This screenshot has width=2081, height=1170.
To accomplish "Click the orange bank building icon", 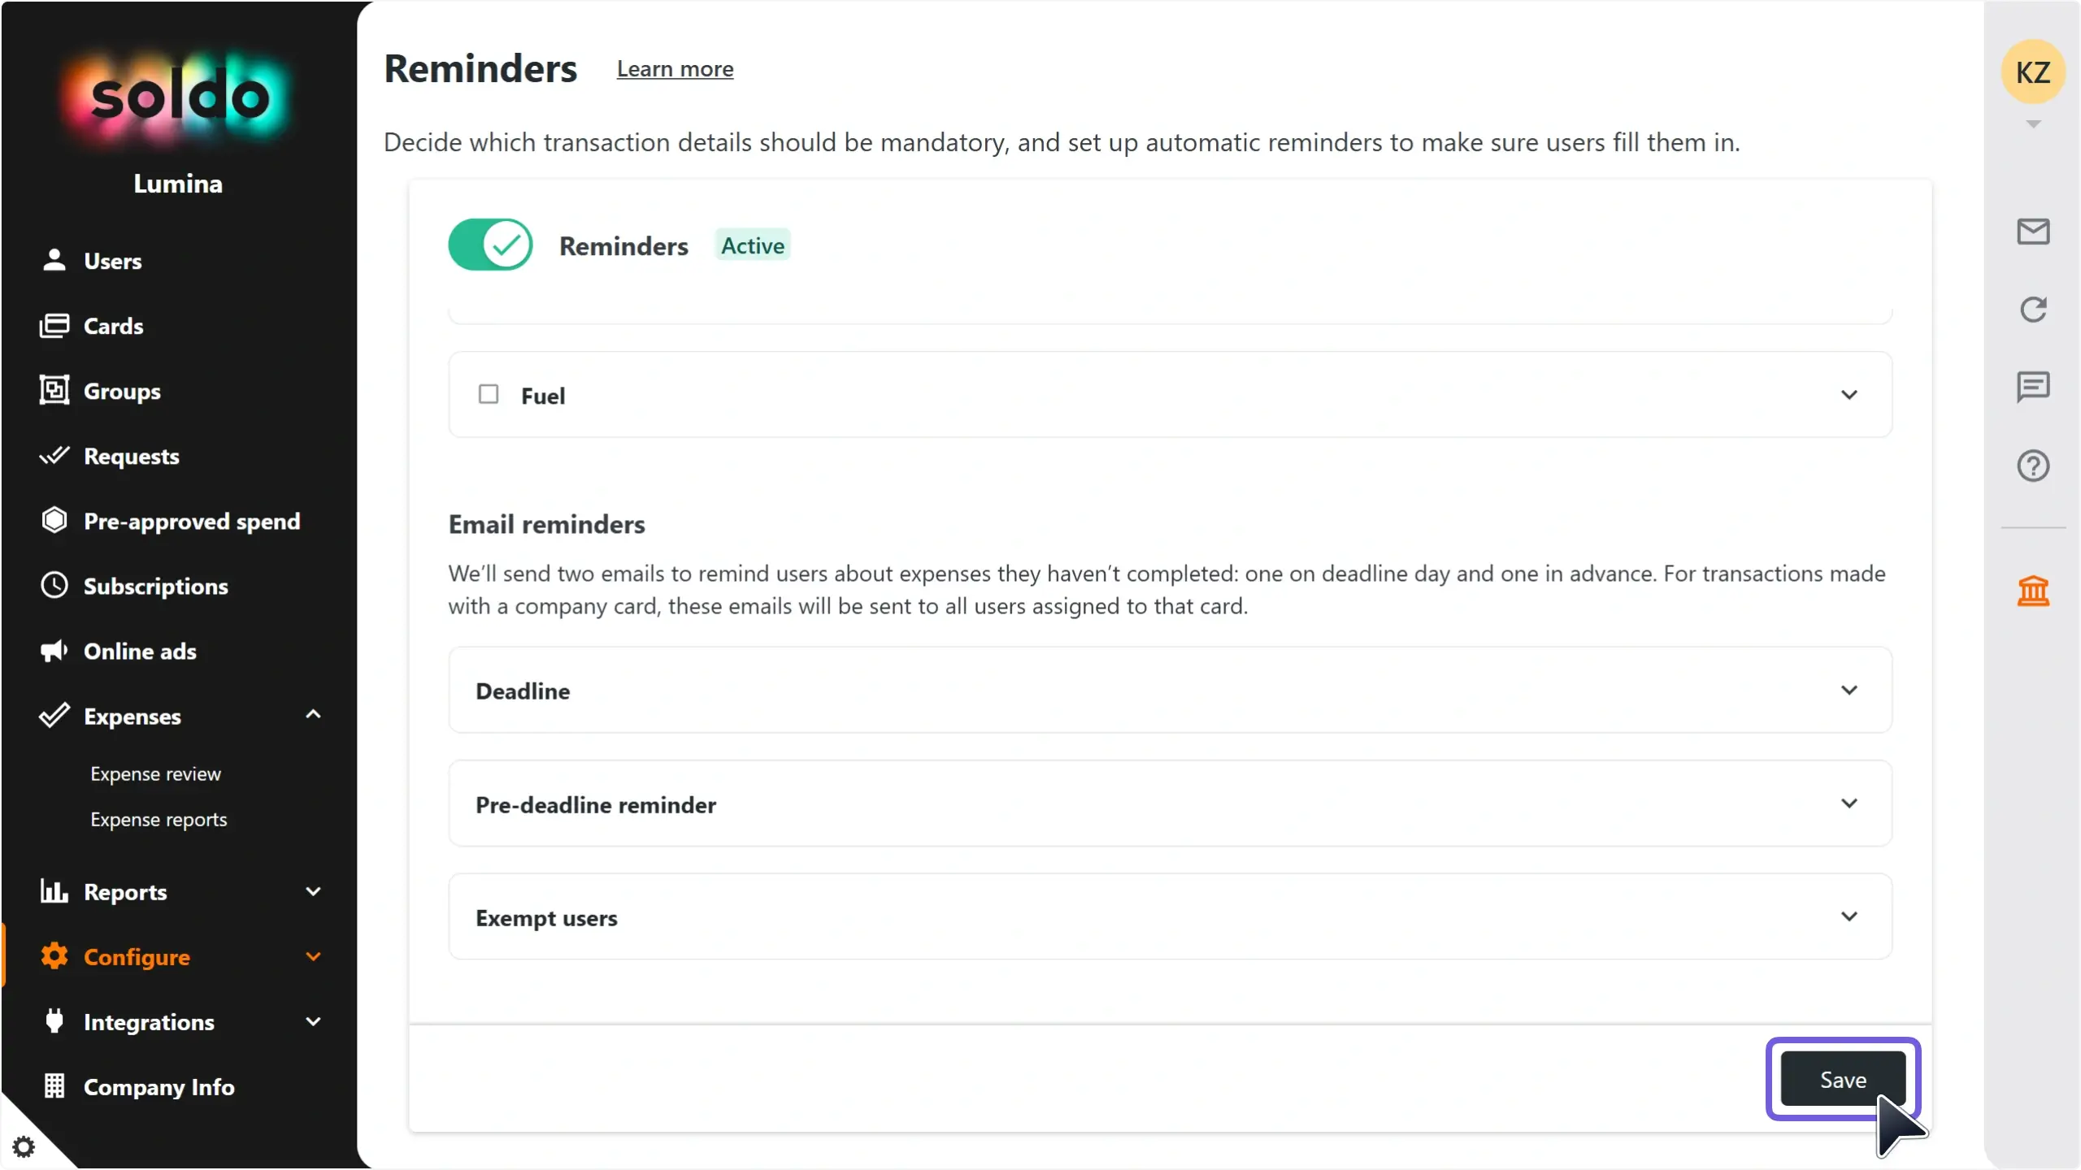I will tap(2032, 591).
